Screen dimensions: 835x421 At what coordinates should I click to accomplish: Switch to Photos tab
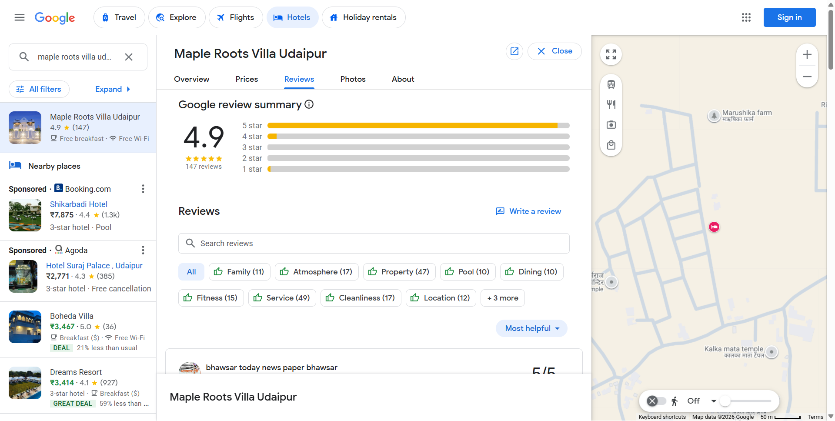353,79
